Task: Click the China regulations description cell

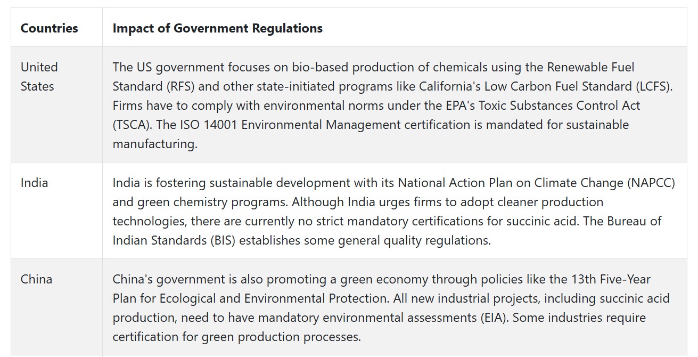Action: [395, 307]
